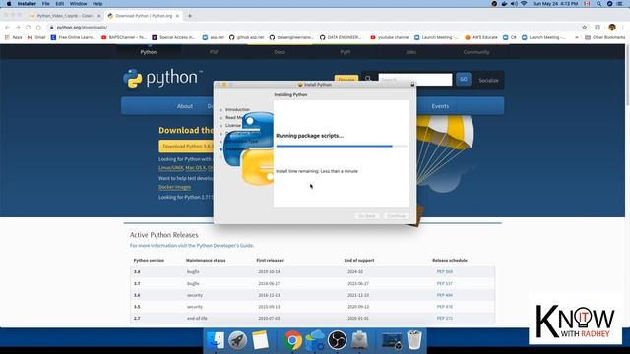Click the installer progress bar
Viewport: 630px width, 354px height.
[342, 147]
